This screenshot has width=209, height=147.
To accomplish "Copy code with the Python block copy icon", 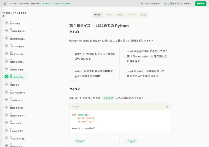I will point(167,107).
